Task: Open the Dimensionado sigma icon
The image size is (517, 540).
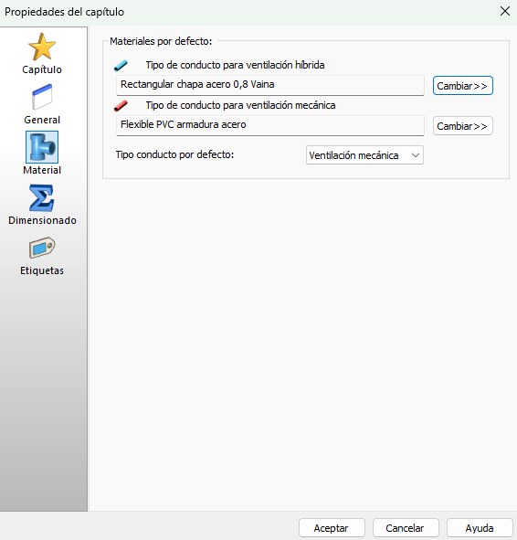Action: click(42, 198)
